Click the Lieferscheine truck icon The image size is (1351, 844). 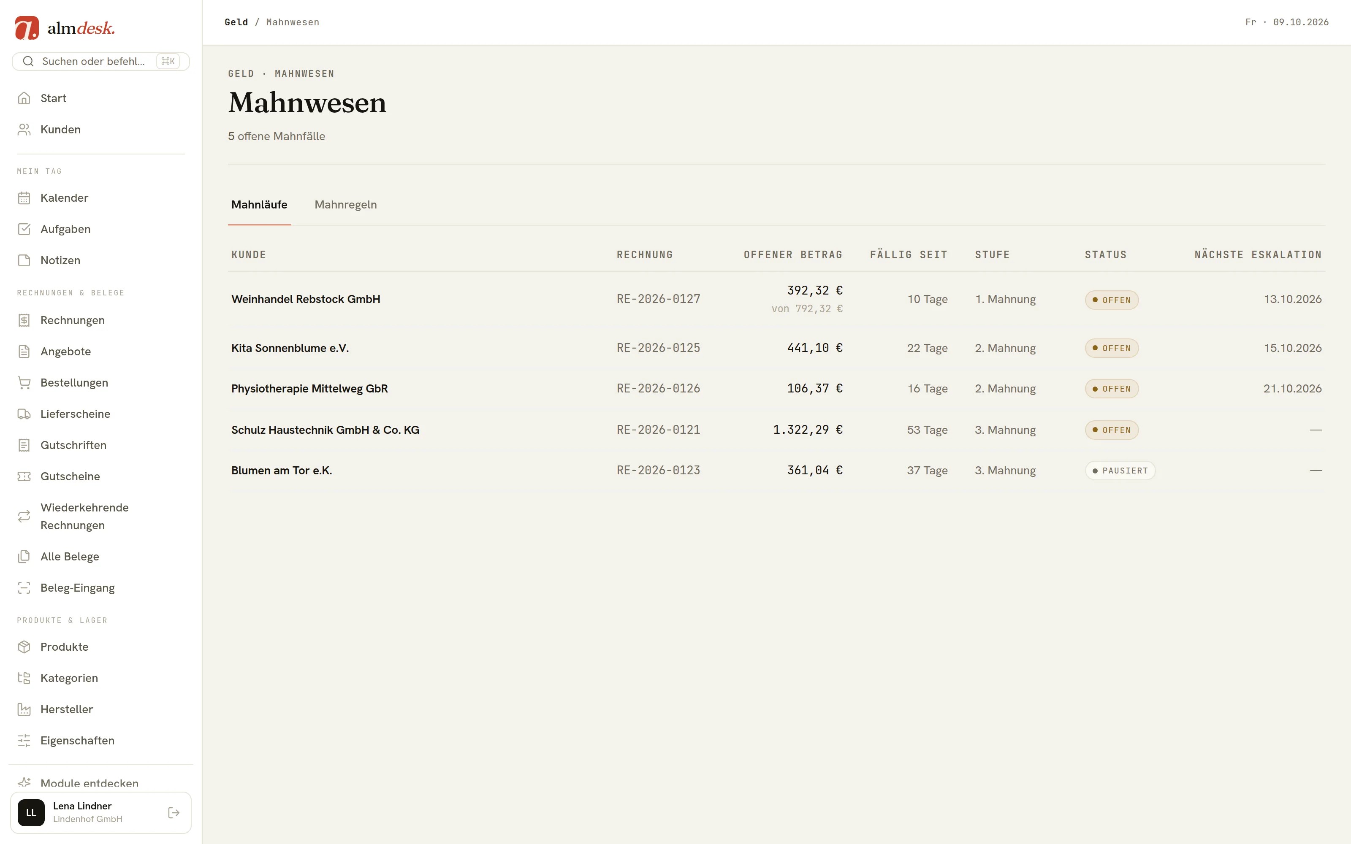[24, 414]
